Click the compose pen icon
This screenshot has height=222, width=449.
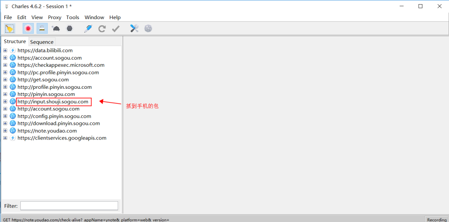point(88,29)
